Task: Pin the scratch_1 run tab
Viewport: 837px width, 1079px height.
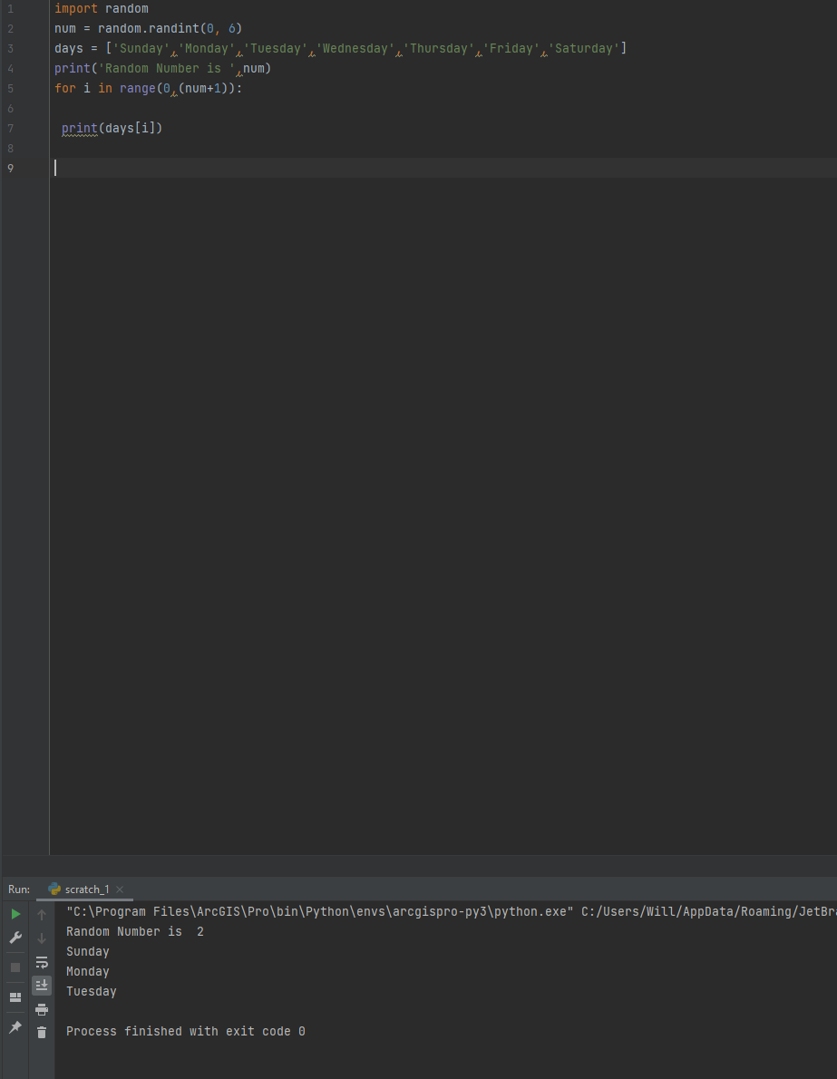Action: [x=15, y=1026]
